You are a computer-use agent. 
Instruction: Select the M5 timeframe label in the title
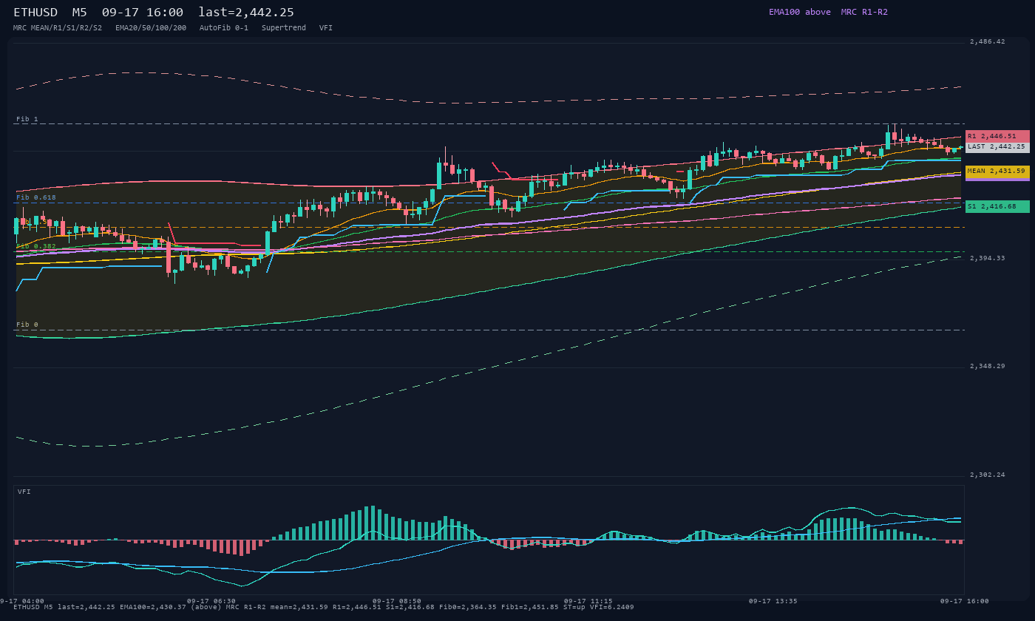[x=79, y=13]
